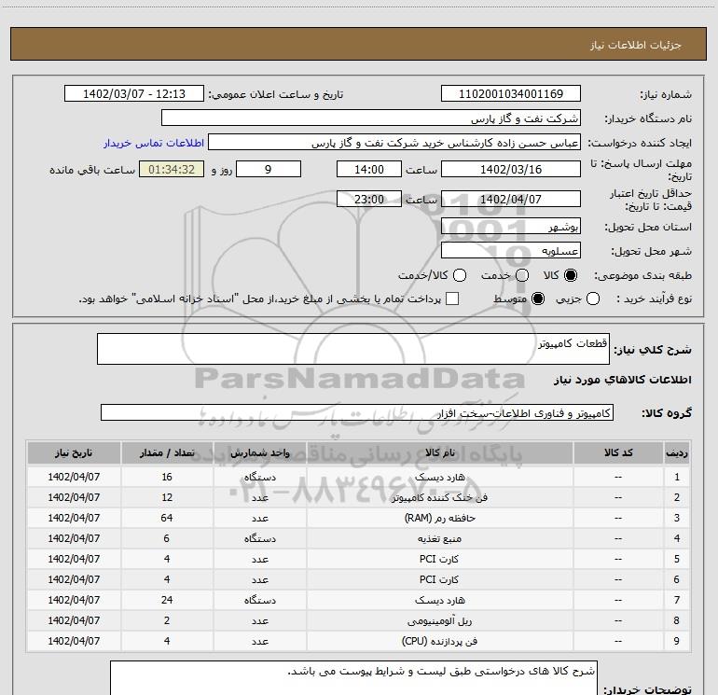Click the price validity date 1402/04/07
718x695 pixels.
(511, 199)
